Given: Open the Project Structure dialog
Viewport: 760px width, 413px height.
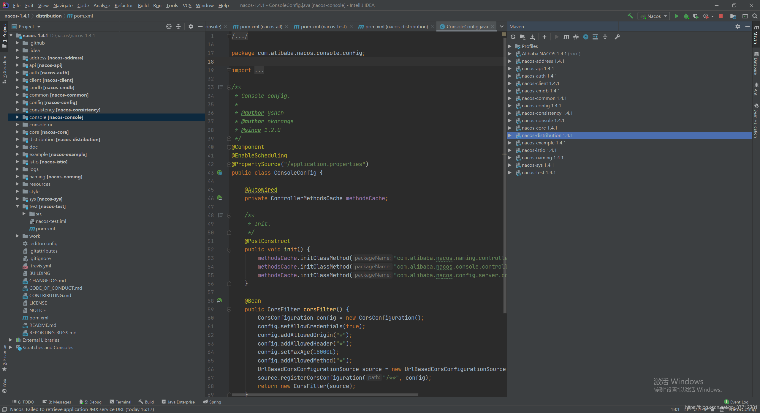Looking at the screenshot, I should pos(733,16).
